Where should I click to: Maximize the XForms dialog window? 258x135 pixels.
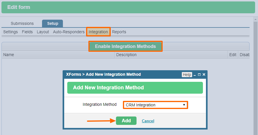(199, 75)
